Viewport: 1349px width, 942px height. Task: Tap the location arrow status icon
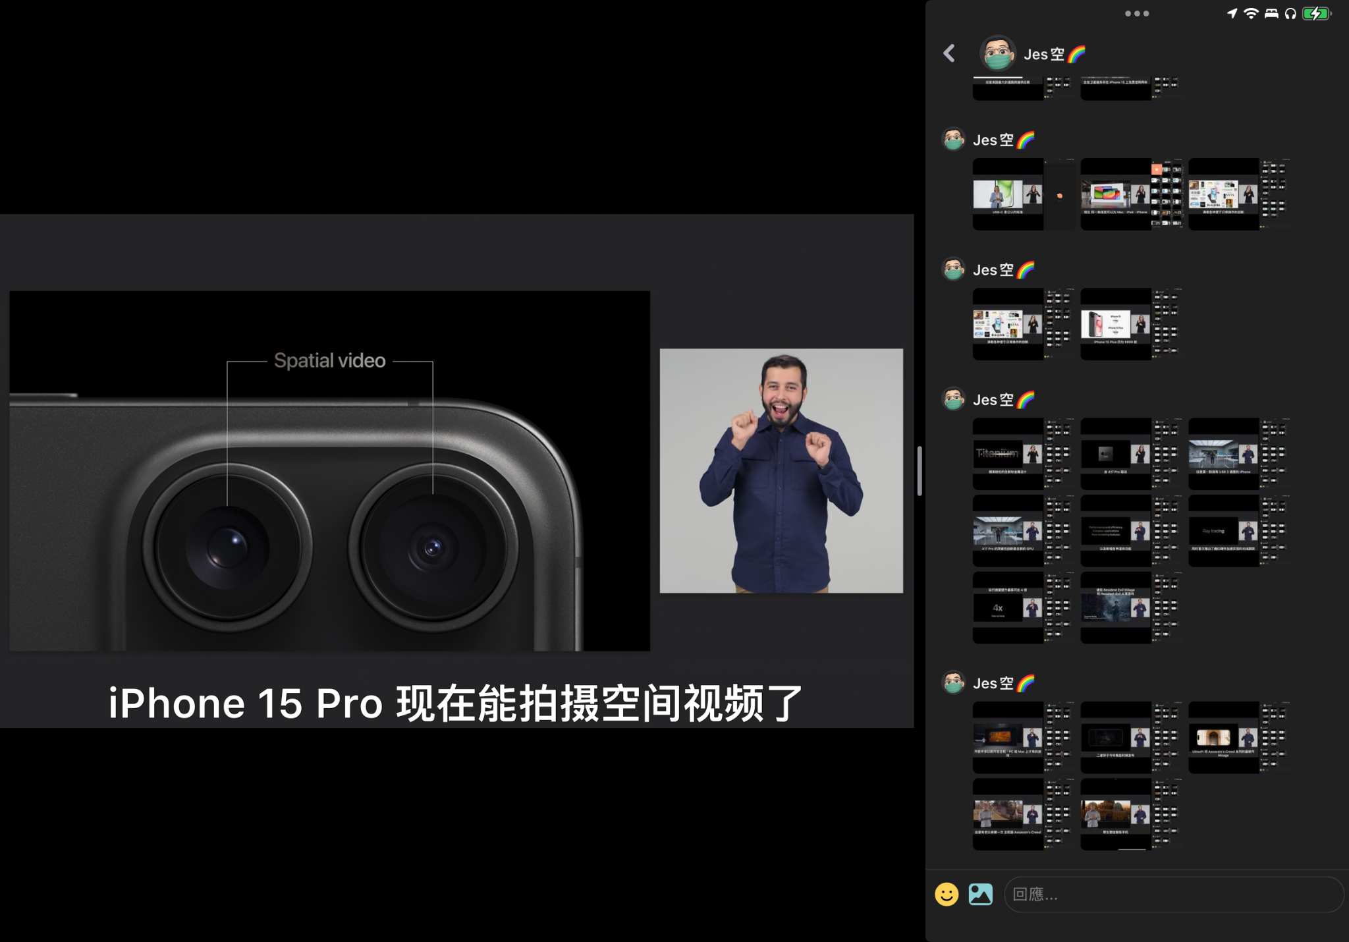[1231, 13]
